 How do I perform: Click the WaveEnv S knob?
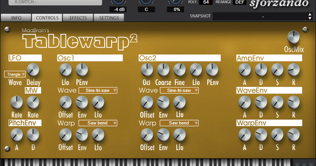pyautogui.click(x=277, y=102)
